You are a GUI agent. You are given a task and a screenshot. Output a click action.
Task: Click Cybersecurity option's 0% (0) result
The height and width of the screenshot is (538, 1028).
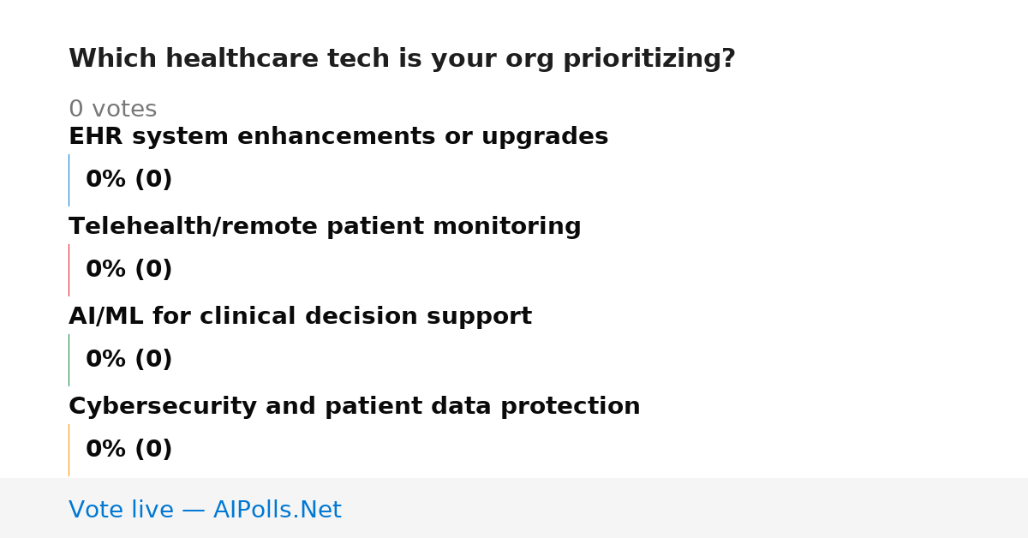(x=128, y=450)
